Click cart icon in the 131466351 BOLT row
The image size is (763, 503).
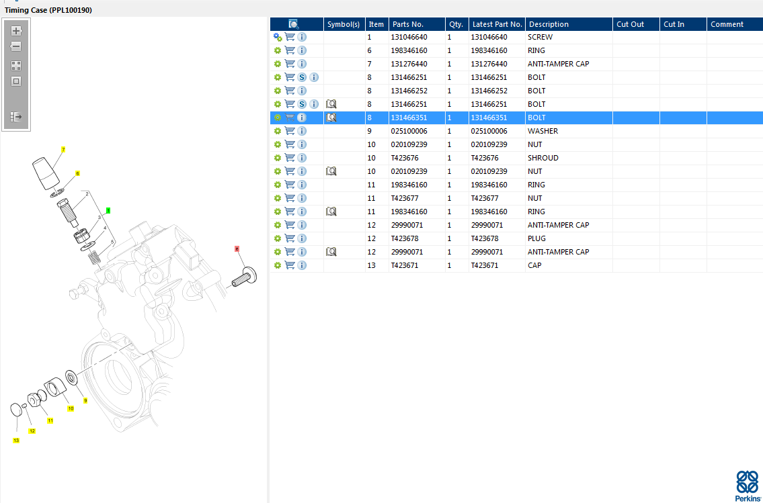(290, 118)
